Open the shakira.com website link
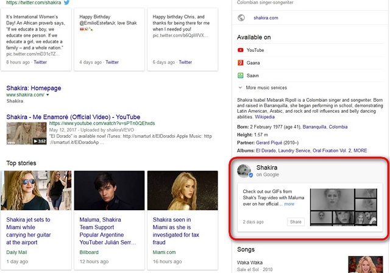 coord(266,18)
